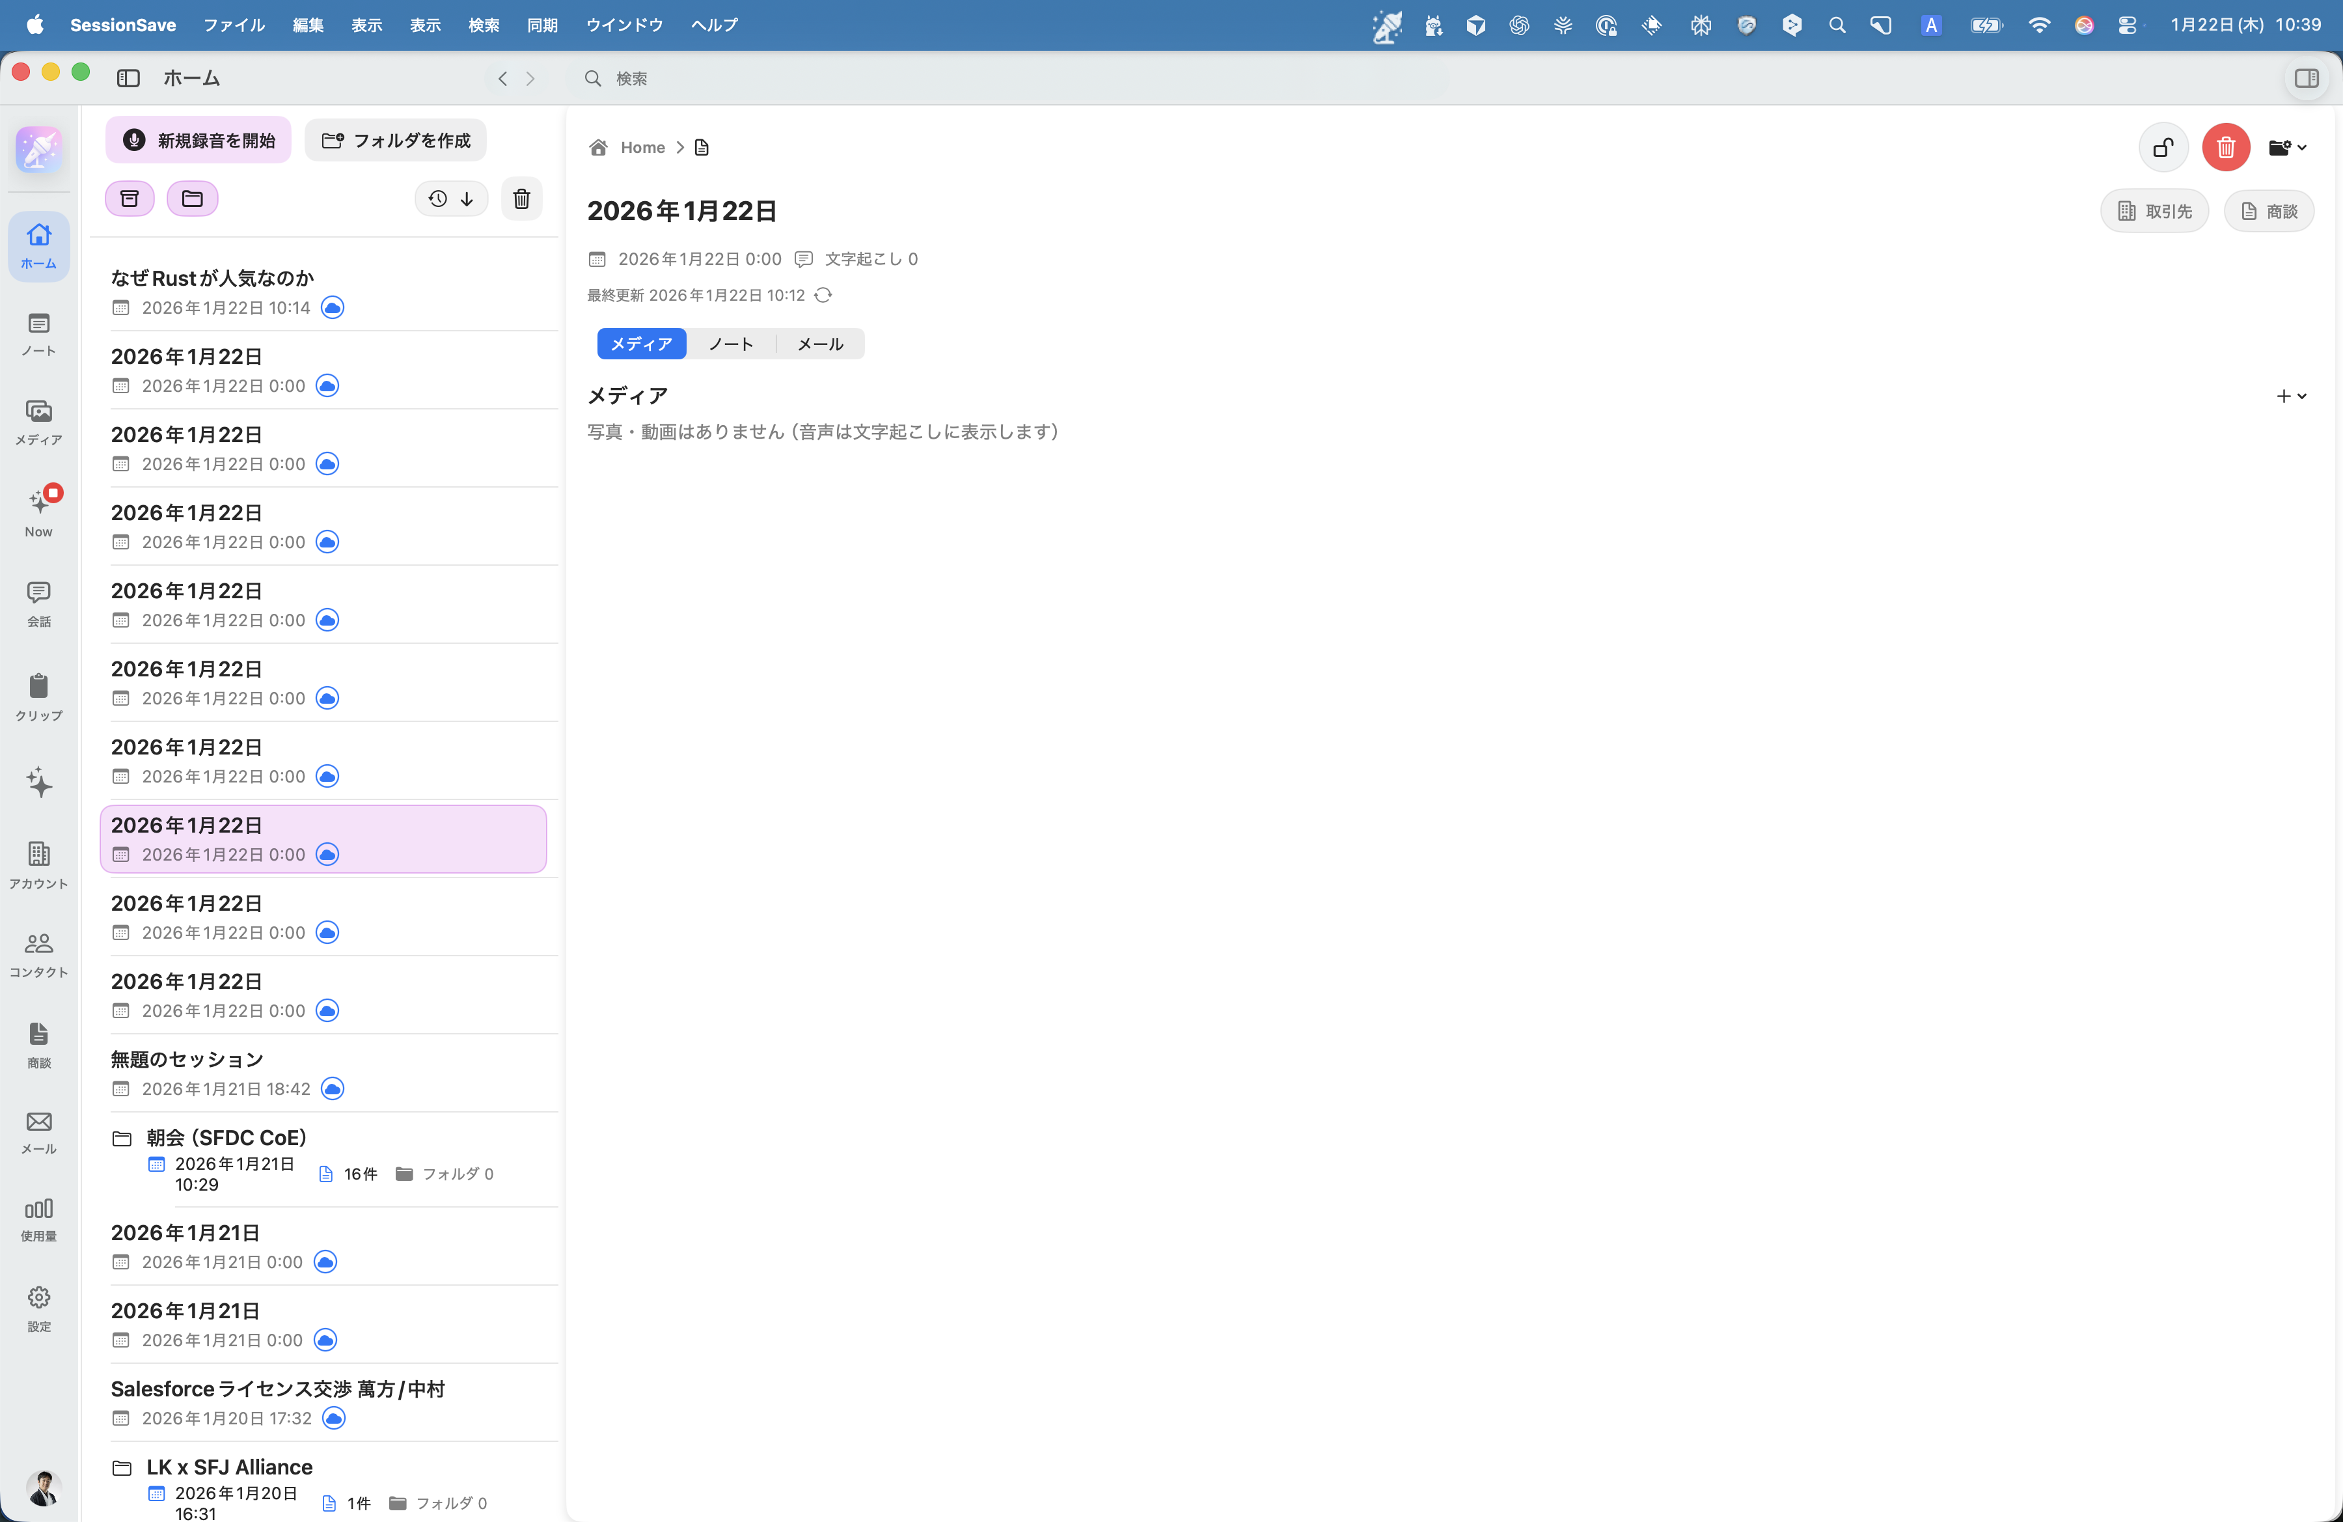Open the 同期 menu in menu bar
This screenshot has width=2343, height=1522.
pyautogui.click(x=542, y=25)
